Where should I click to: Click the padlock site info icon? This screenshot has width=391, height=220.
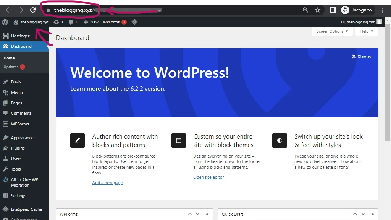(48, 10)
